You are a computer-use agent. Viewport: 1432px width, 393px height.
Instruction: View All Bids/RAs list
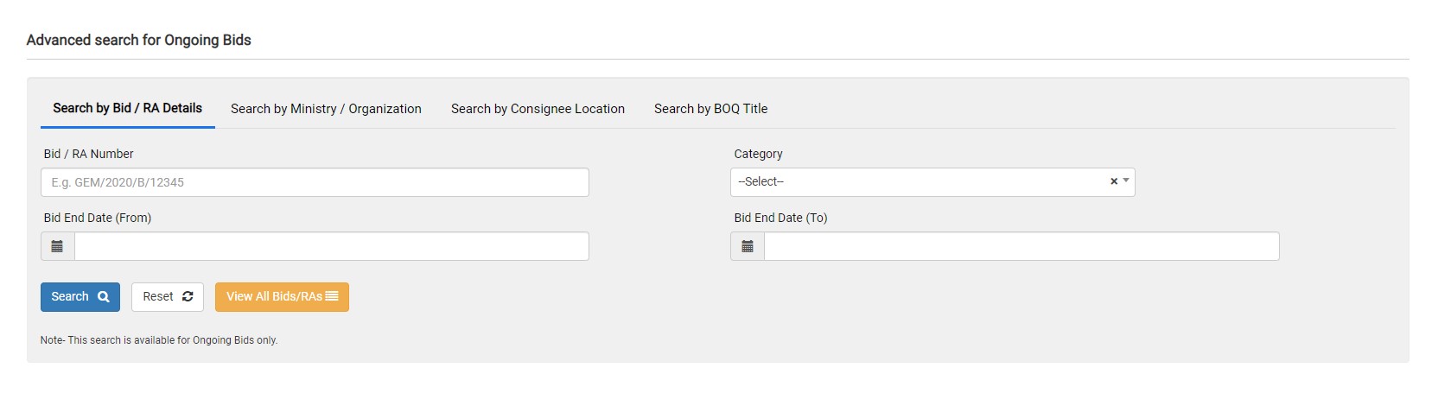point(282,297)
